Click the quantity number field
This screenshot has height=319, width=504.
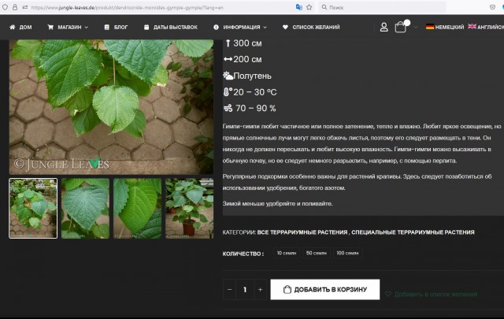coord(245,289)
